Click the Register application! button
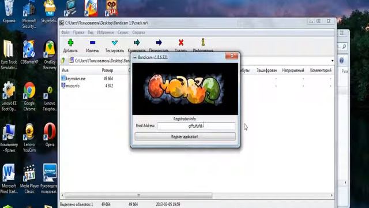 pos(185,136)
